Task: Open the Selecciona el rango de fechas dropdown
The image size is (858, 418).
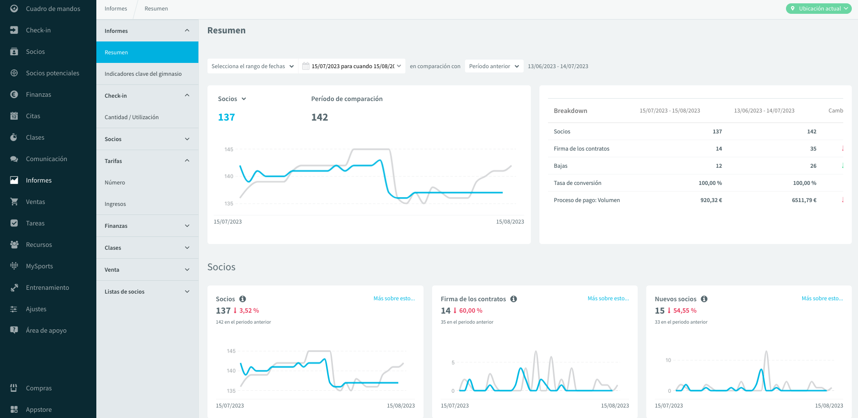Action: [253, 66]
